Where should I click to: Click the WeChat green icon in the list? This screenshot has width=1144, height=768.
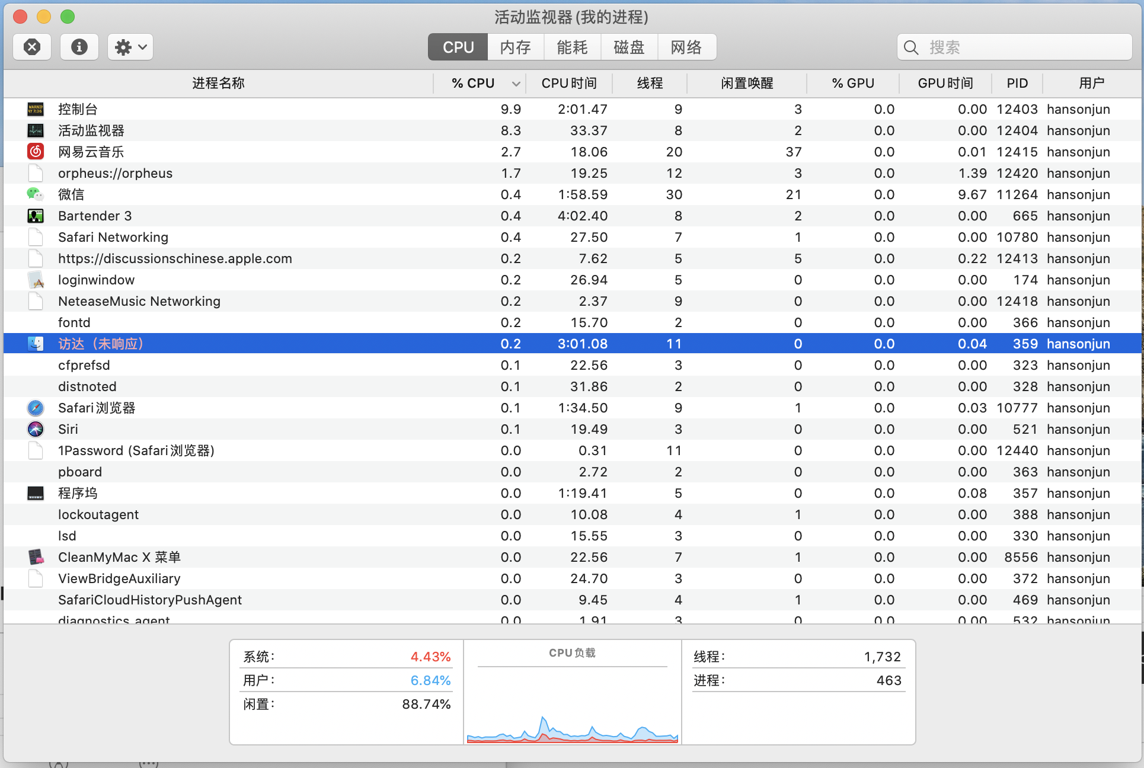click(x=35, y=194)
